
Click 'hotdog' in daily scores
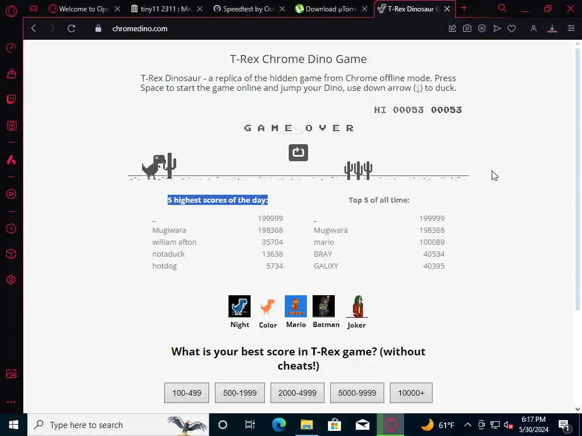point(164,266)
